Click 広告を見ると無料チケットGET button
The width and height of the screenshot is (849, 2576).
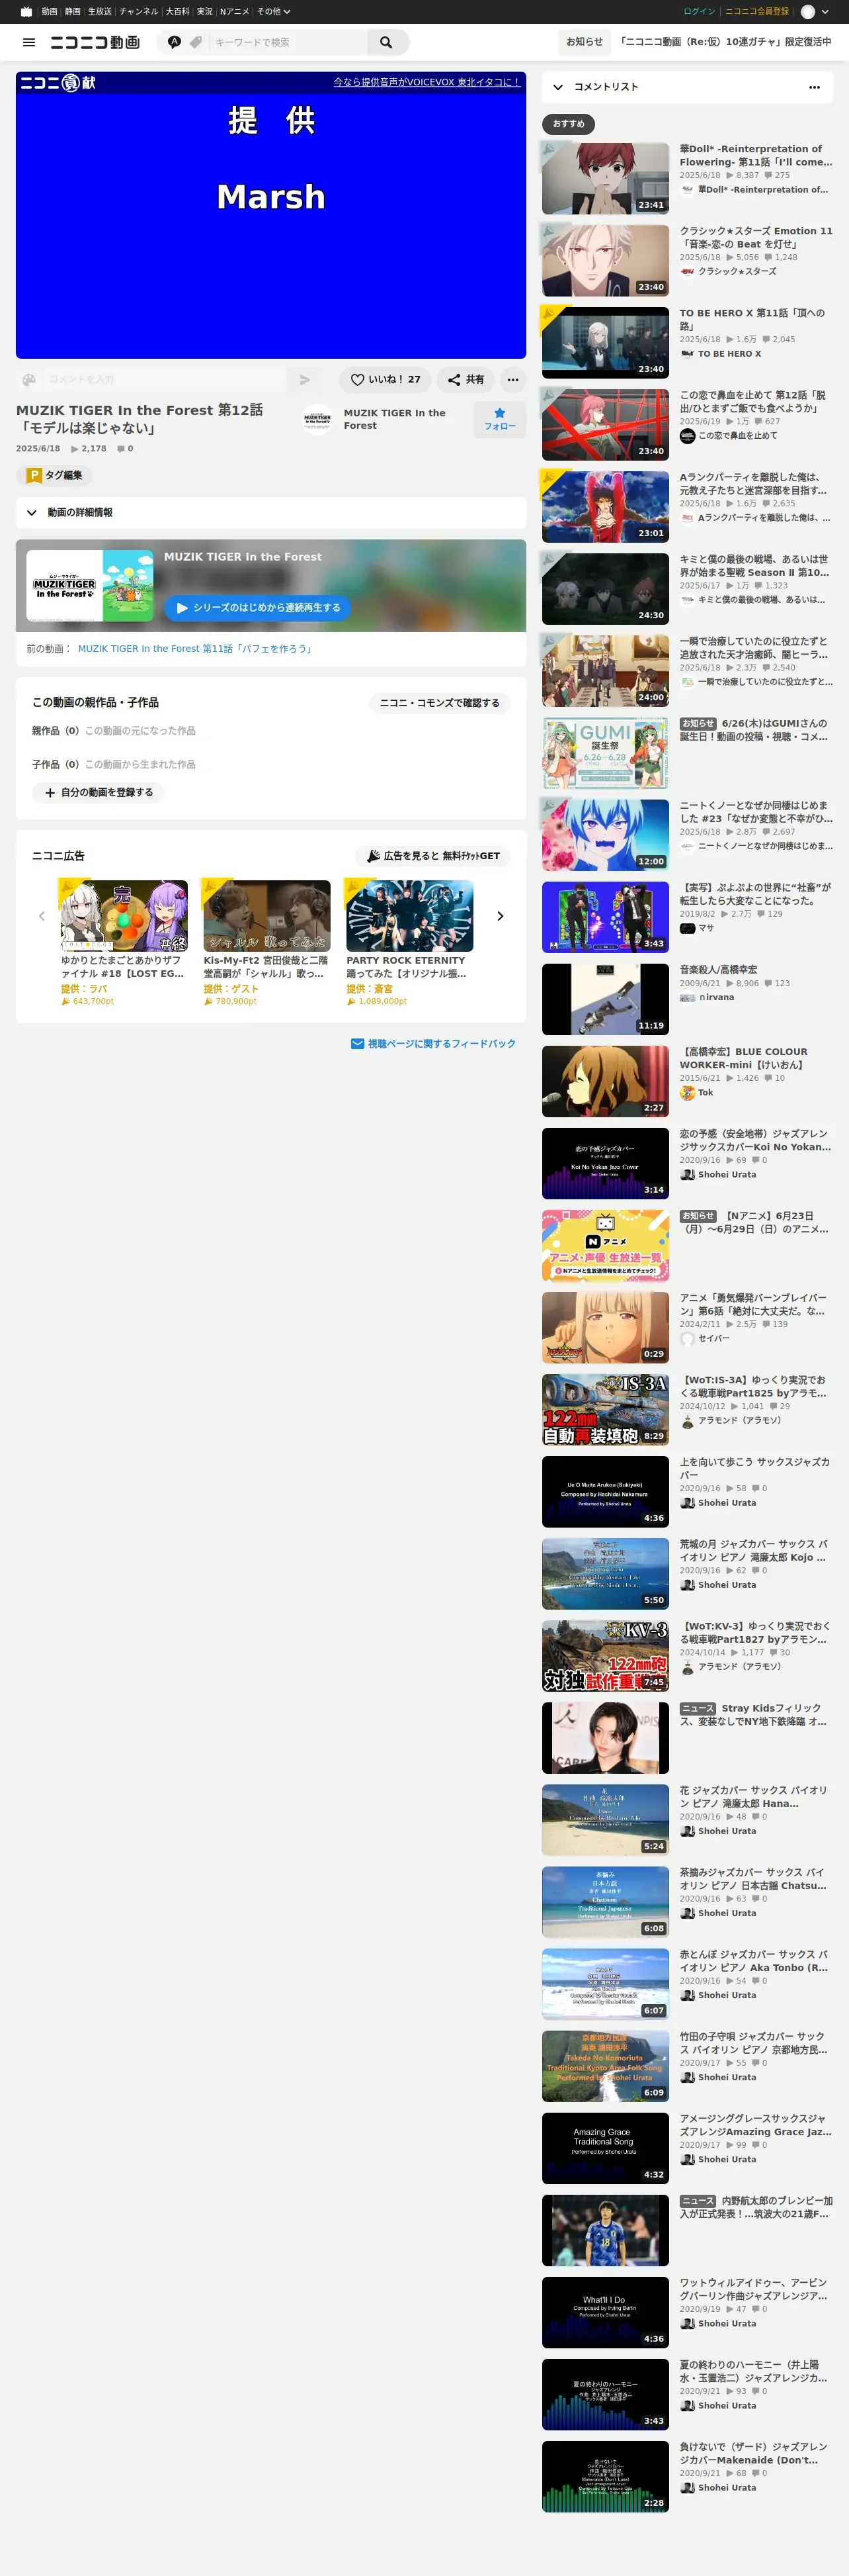pos(432,856)
